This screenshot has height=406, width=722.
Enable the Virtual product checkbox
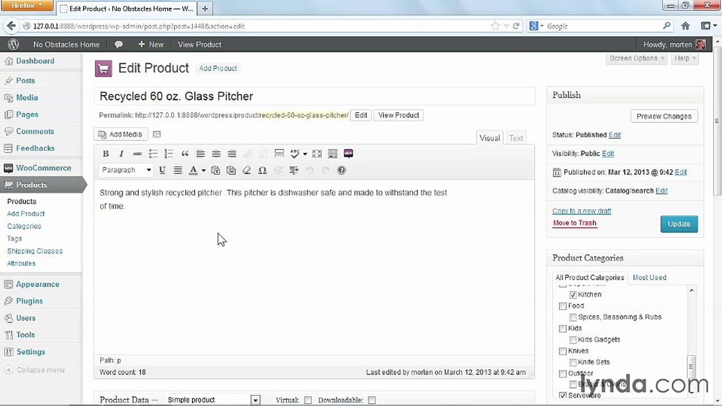tap(308, 400)
